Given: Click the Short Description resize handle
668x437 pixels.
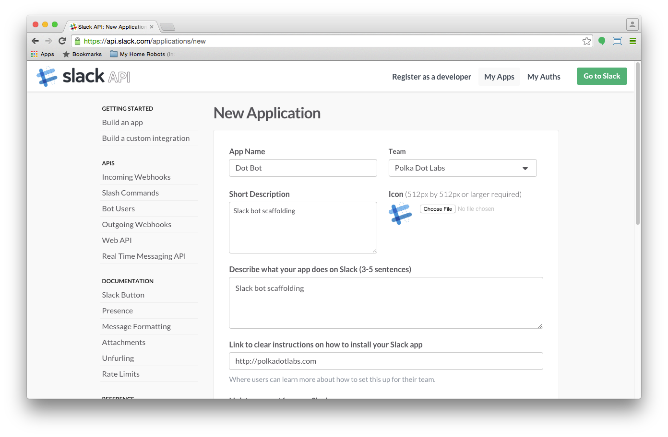Looking at the screenshot, I should [375, 251].
